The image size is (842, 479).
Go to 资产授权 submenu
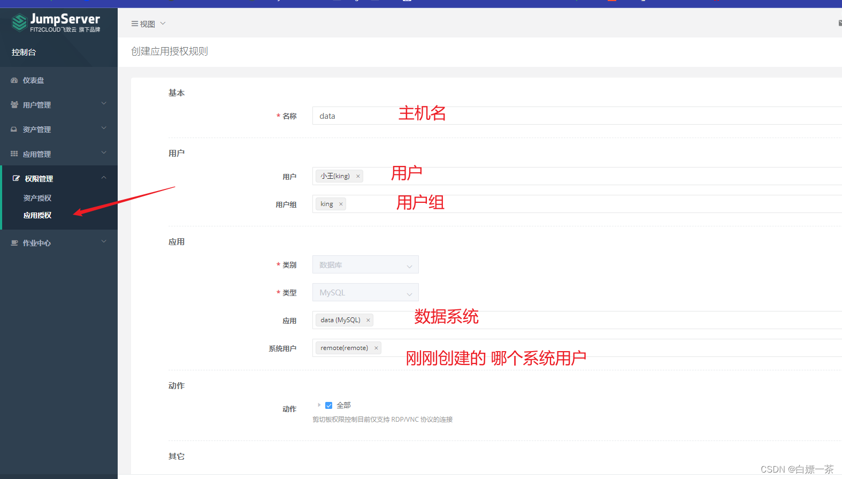pyautogui.click(x=37, y=198)
